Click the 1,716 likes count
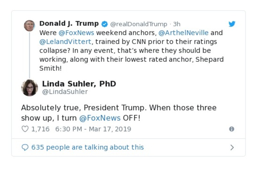Viewport: 257px width, 172px height. (40, 129)
